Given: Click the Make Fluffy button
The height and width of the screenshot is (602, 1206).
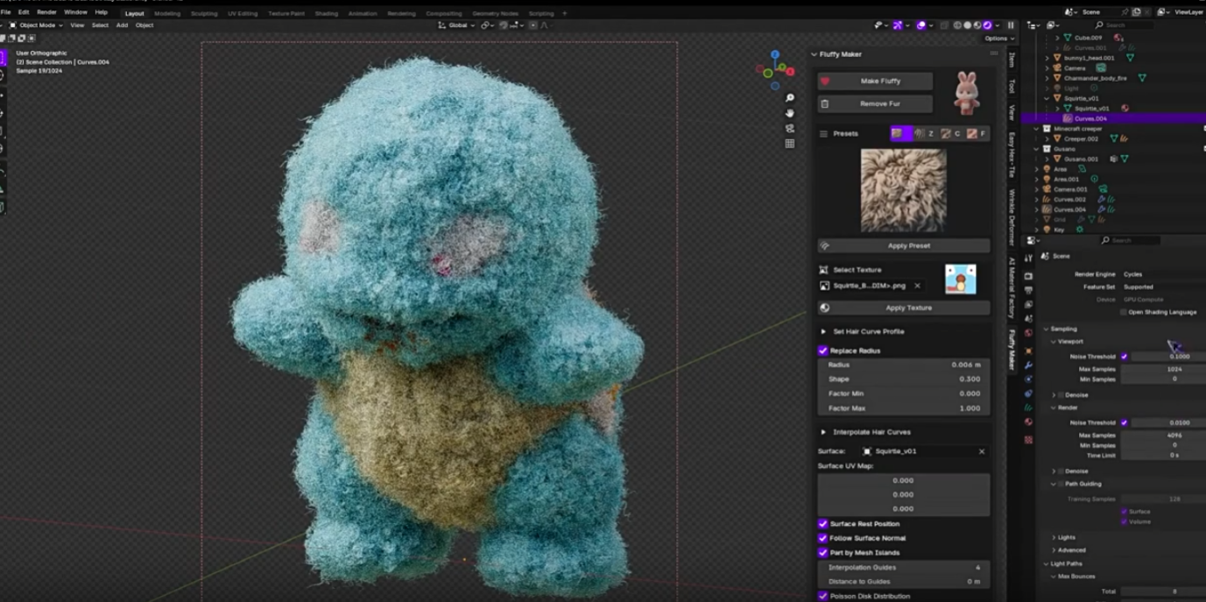Looking at the screenshot, I should [x=875, y=81].
